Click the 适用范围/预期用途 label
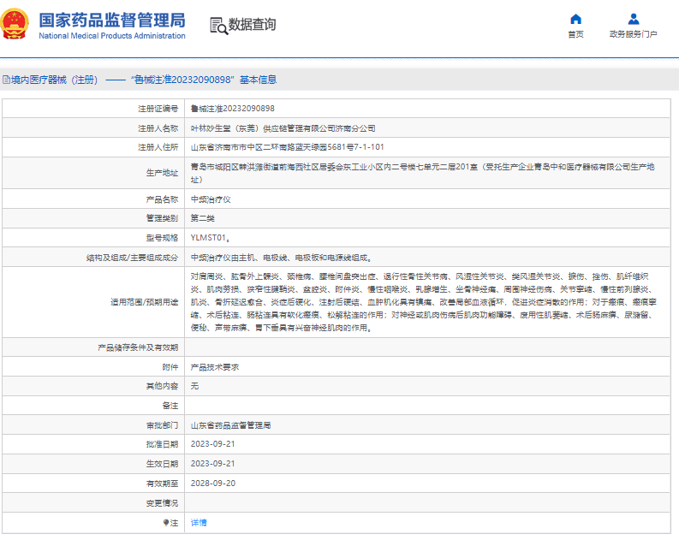Screen dimensions: 679x540 [144, 302]
